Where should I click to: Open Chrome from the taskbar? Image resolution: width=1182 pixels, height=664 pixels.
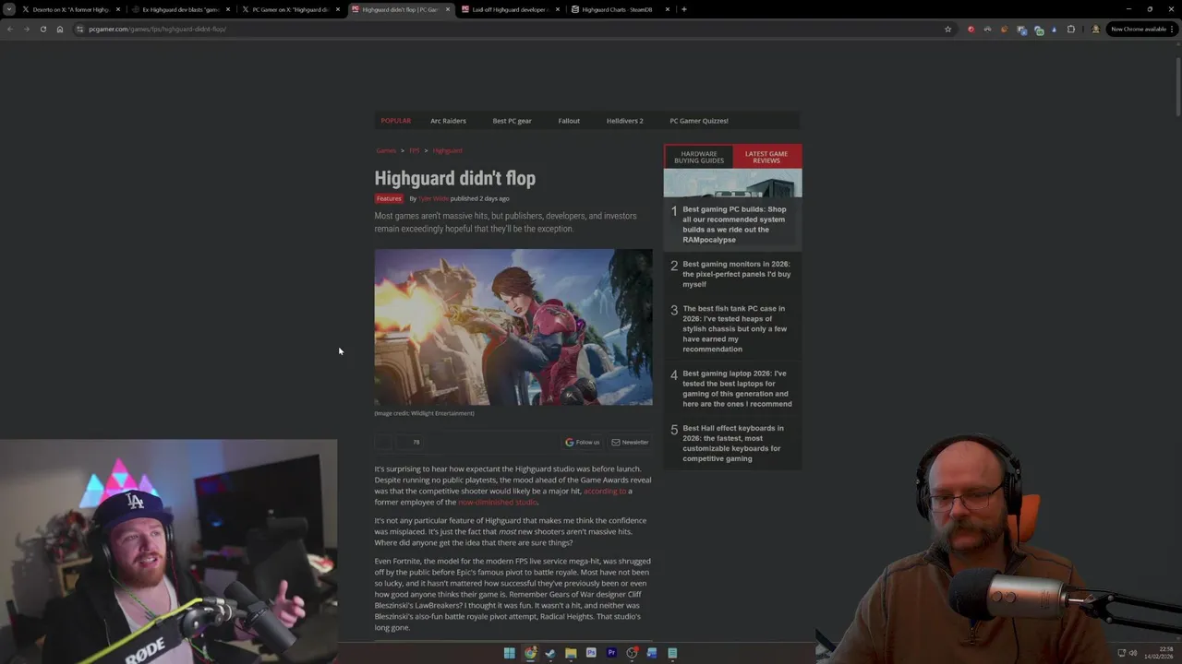coord(530,653)
